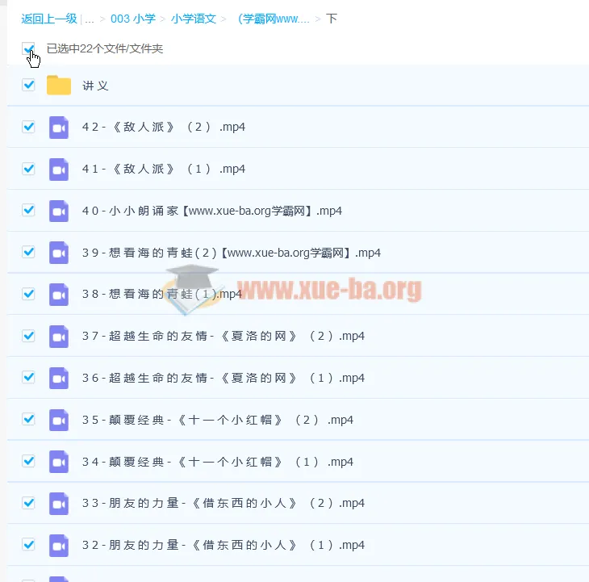Toggle the select-all checkbox at top
The image size is (589, 582).
29,49
